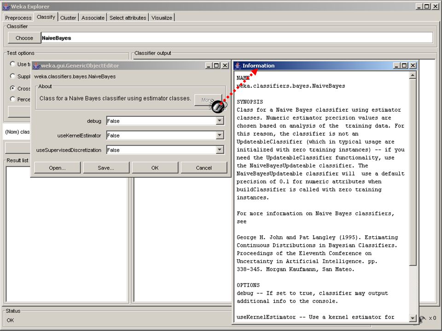The image size is (442, 331).
Task: Minimize the GenericObjectEditor dialog
Action: pyautogui.click(x=209, y=66)
